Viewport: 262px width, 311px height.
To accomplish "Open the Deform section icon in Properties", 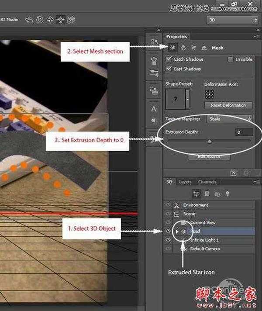I will [183, 48].
